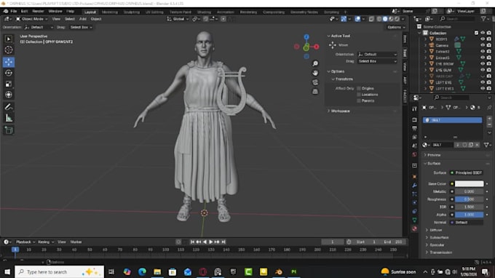
Task: Play the animation forward
Action: 210,242
